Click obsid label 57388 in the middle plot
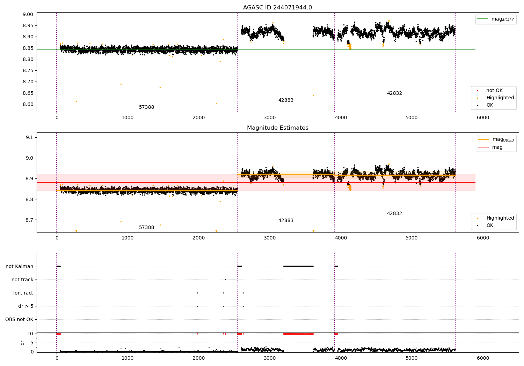 point(146,228)
